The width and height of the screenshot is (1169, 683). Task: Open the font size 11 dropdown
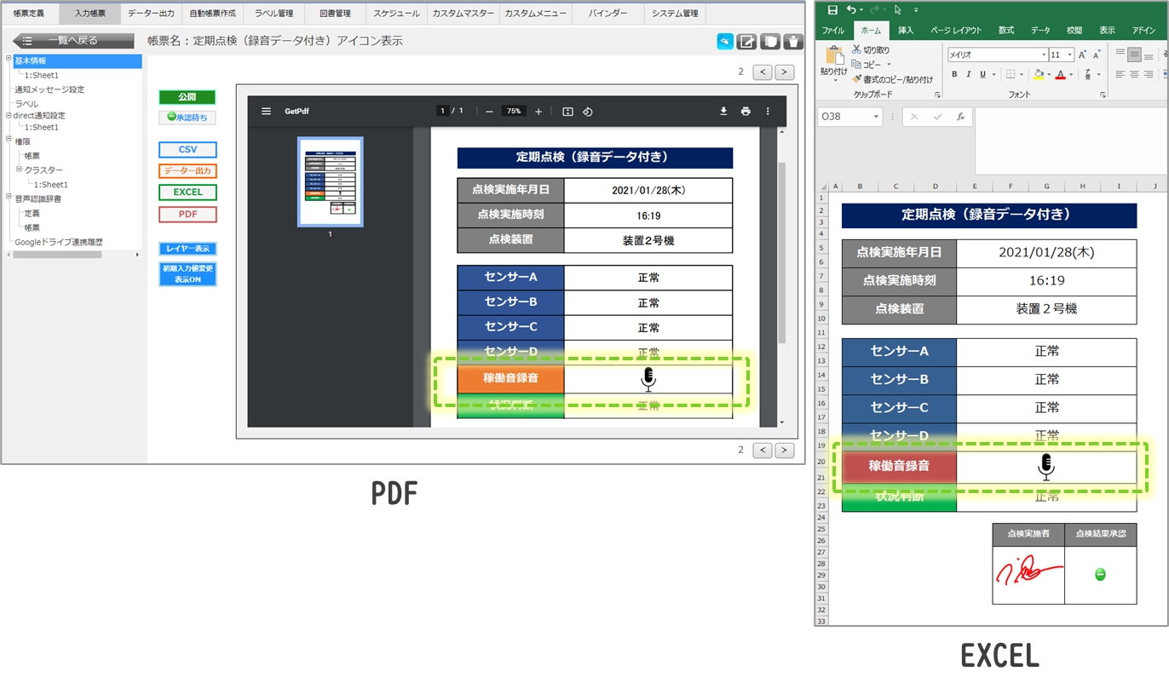1069,55
